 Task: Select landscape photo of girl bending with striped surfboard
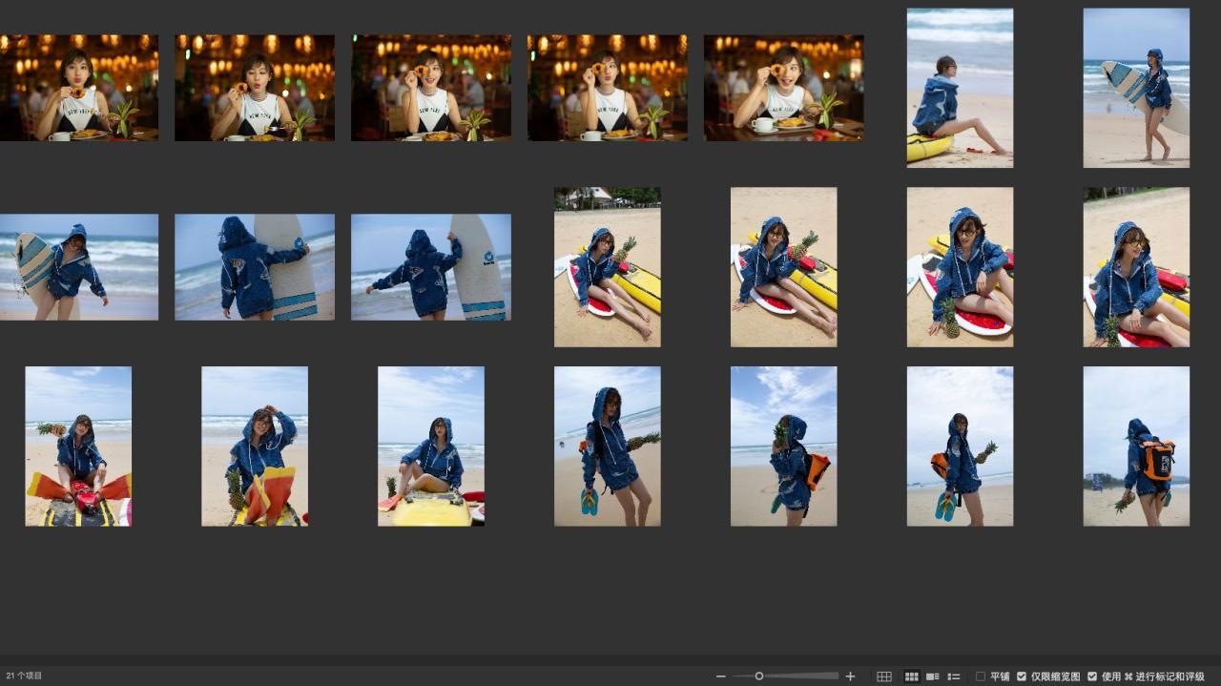pyautogui.click(x=79, y=267)
